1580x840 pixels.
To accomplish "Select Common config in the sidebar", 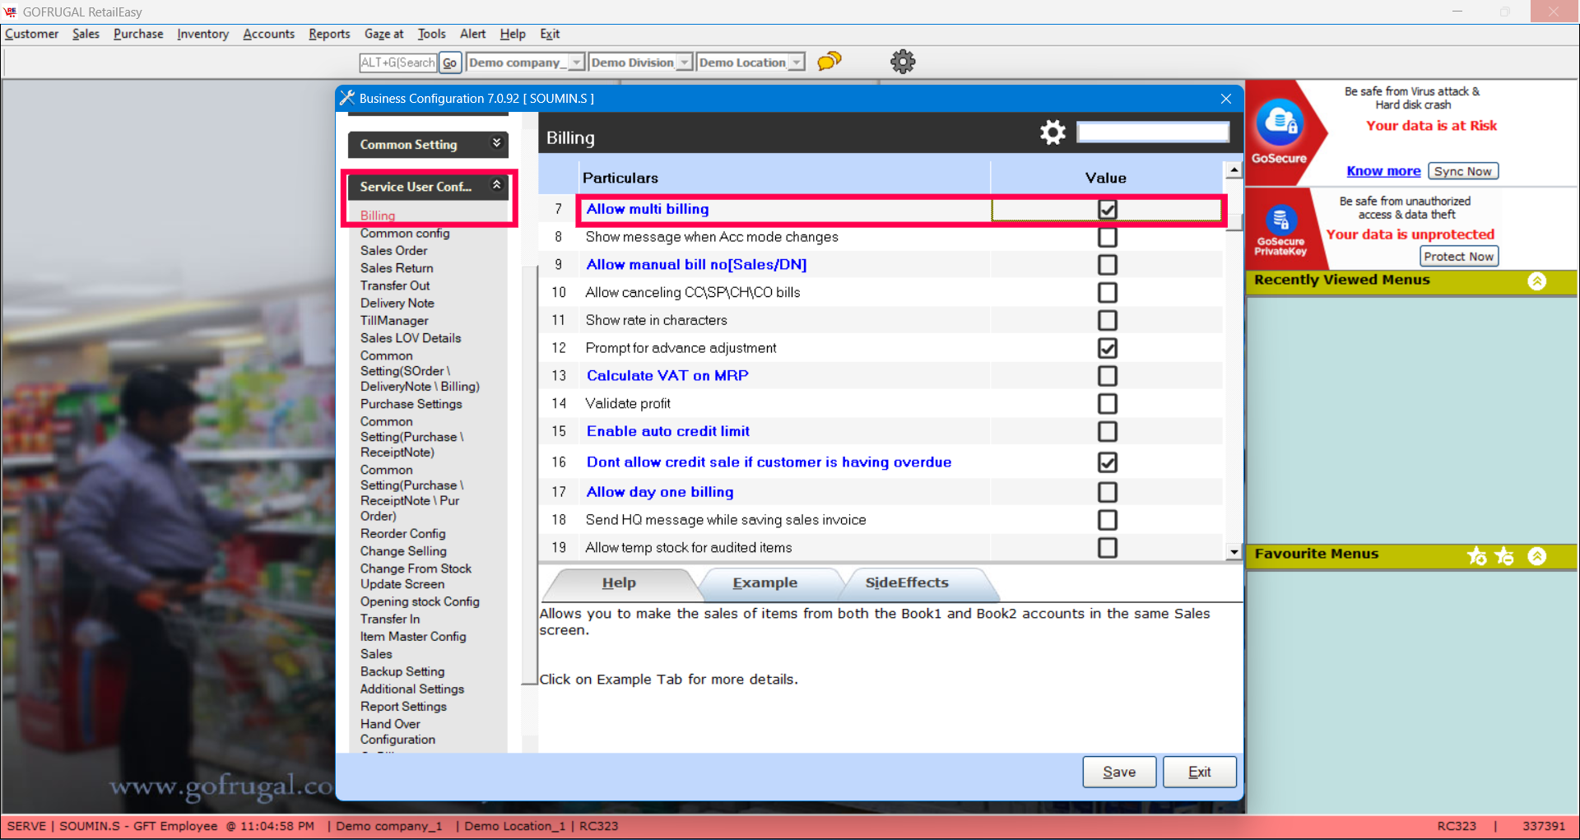I will point(405,234).
